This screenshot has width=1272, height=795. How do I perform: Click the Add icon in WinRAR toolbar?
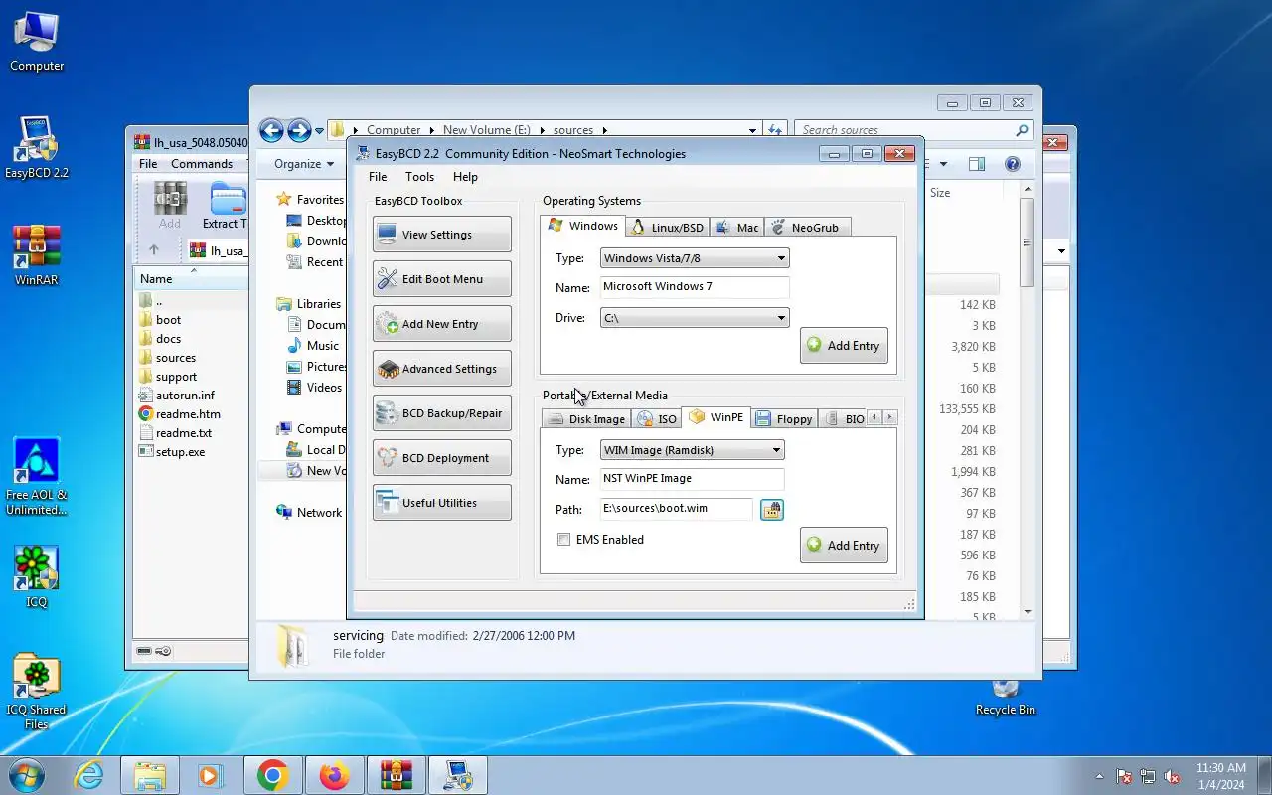[x=170, y=206]
